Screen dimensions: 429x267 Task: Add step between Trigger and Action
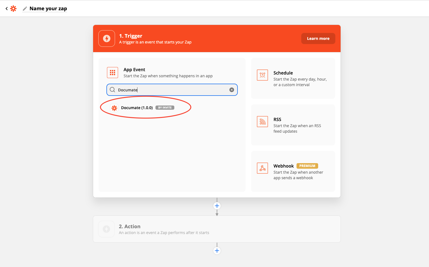217,206
